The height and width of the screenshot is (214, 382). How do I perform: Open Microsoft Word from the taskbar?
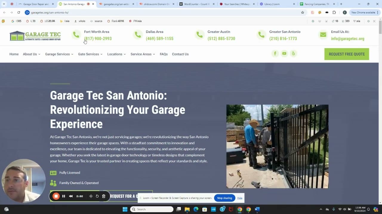coord(257,209)
